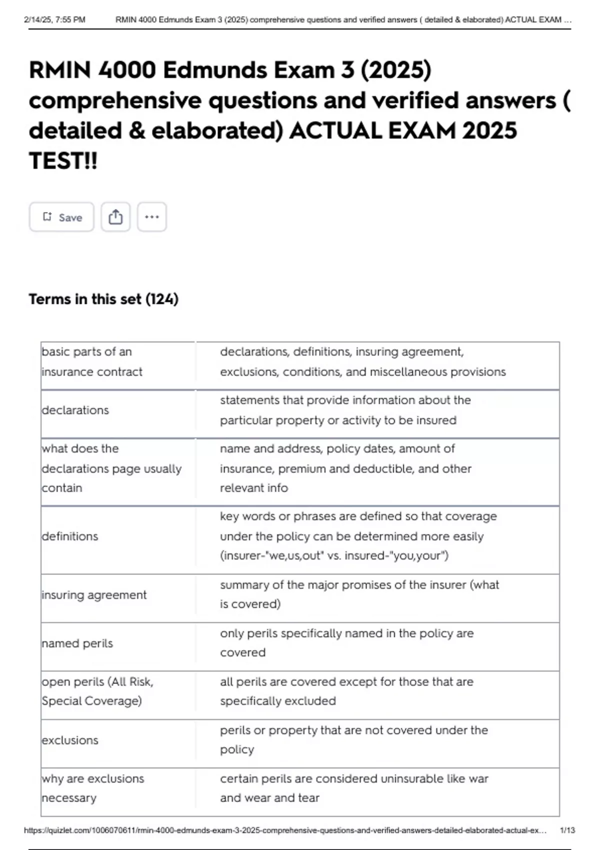
Task: Click the share icon button
Action: tap(115, 217)
